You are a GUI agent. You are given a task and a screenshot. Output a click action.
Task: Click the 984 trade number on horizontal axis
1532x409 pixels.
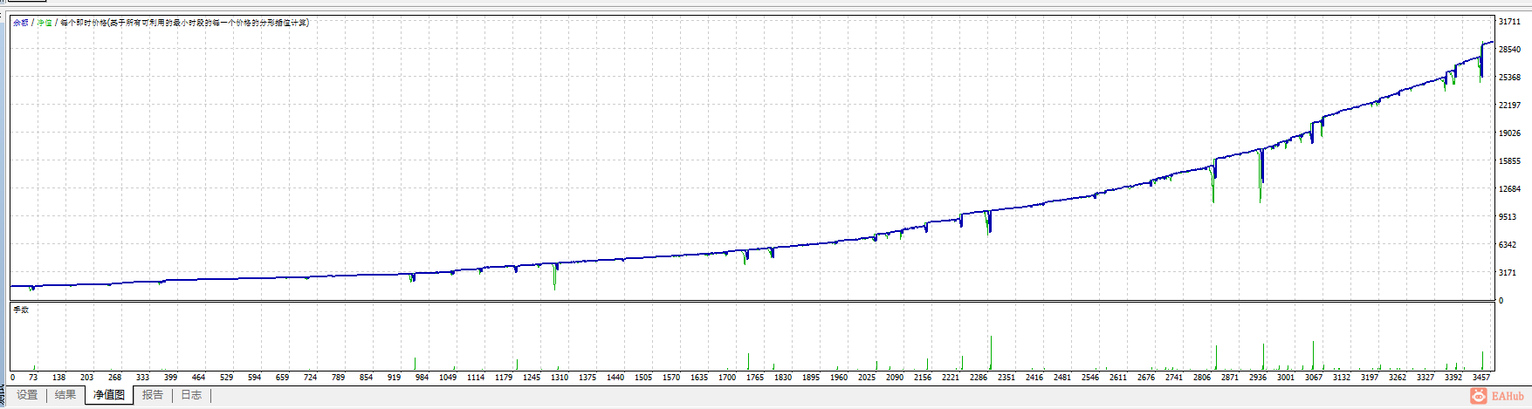[x=422, y=378]
